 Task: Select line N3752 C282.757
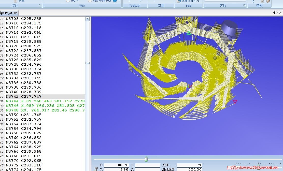[x=23, y=119]
